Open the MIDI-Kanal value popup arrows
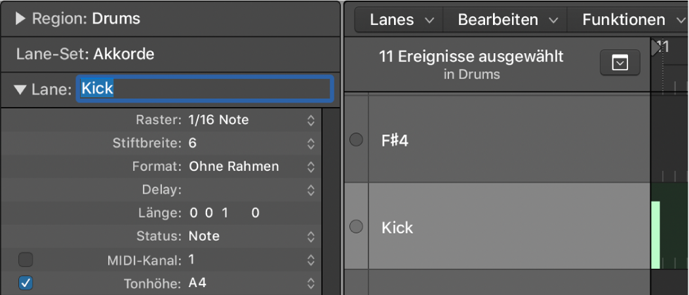 (x=311, y=260)
